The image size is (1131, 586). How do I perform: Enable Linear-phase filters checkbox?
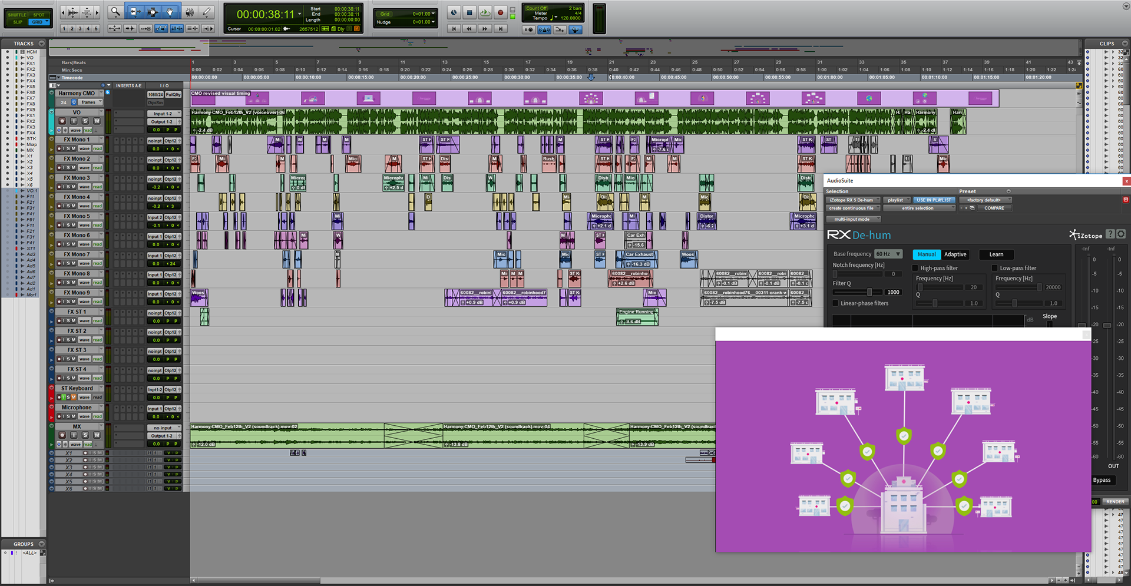click(835, 303)
